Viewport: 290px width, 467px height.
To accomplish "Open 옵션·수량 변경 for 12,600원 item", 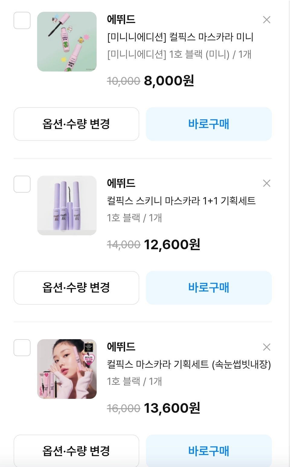I will [x=76, y=288].
